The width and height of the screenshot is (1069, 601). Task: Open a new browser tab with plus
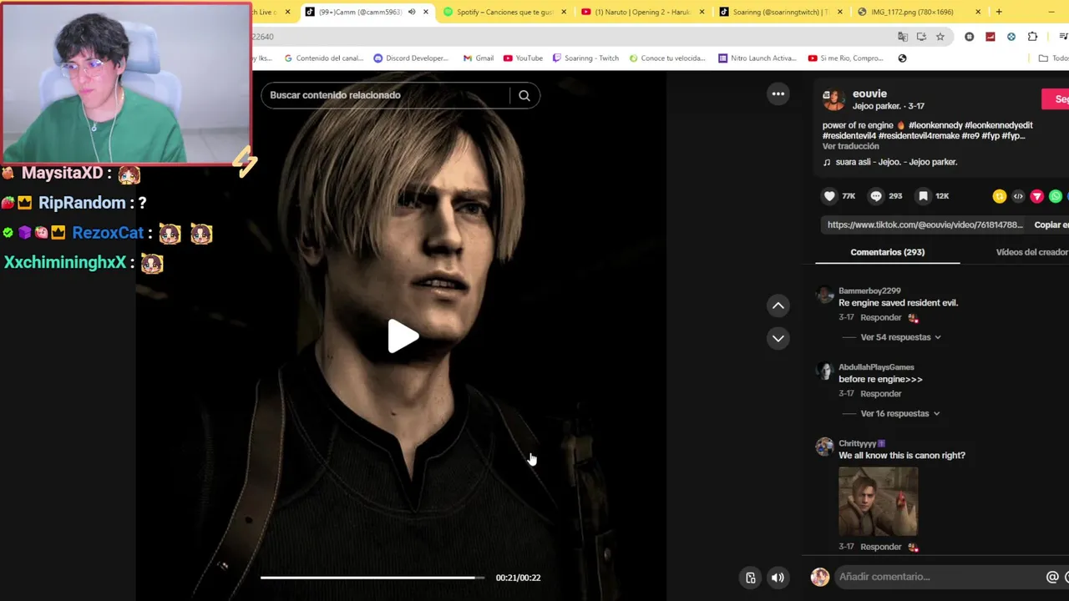[x=999, y=12]
